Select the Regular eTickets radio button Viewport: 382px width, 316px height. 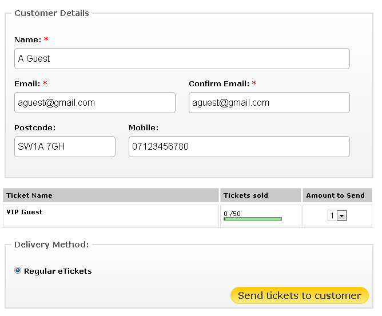(18, 271)
